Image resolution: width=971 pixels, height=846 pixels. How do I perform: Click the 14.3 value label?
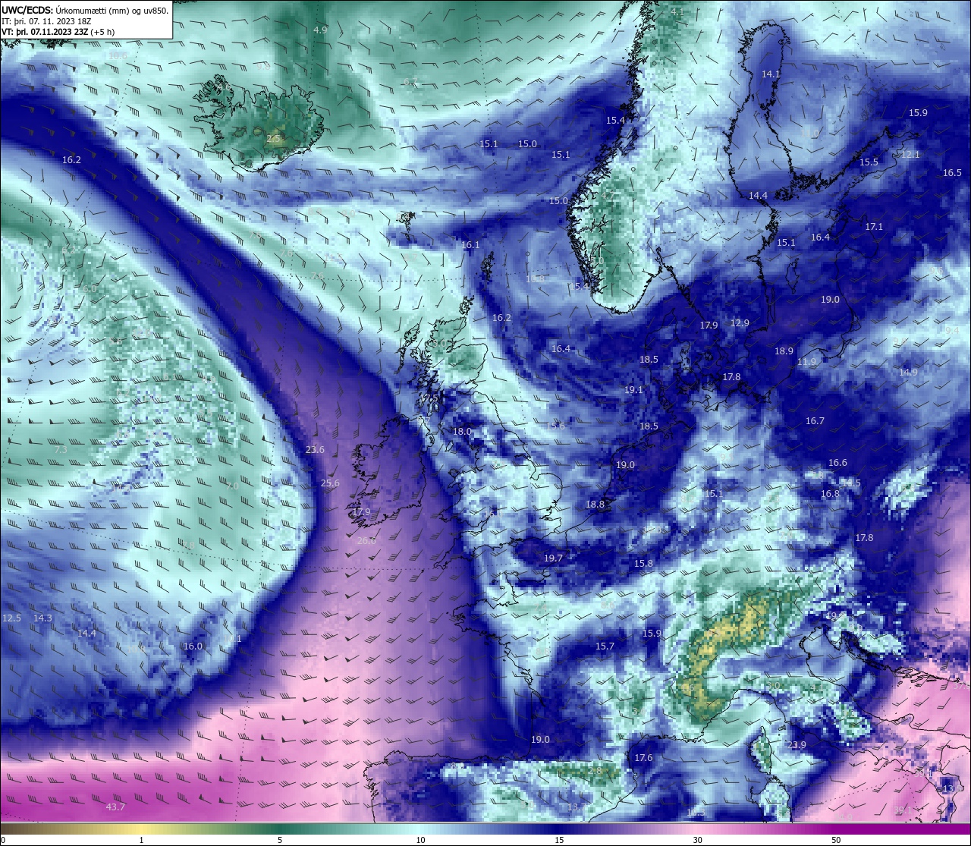point(42,618)
